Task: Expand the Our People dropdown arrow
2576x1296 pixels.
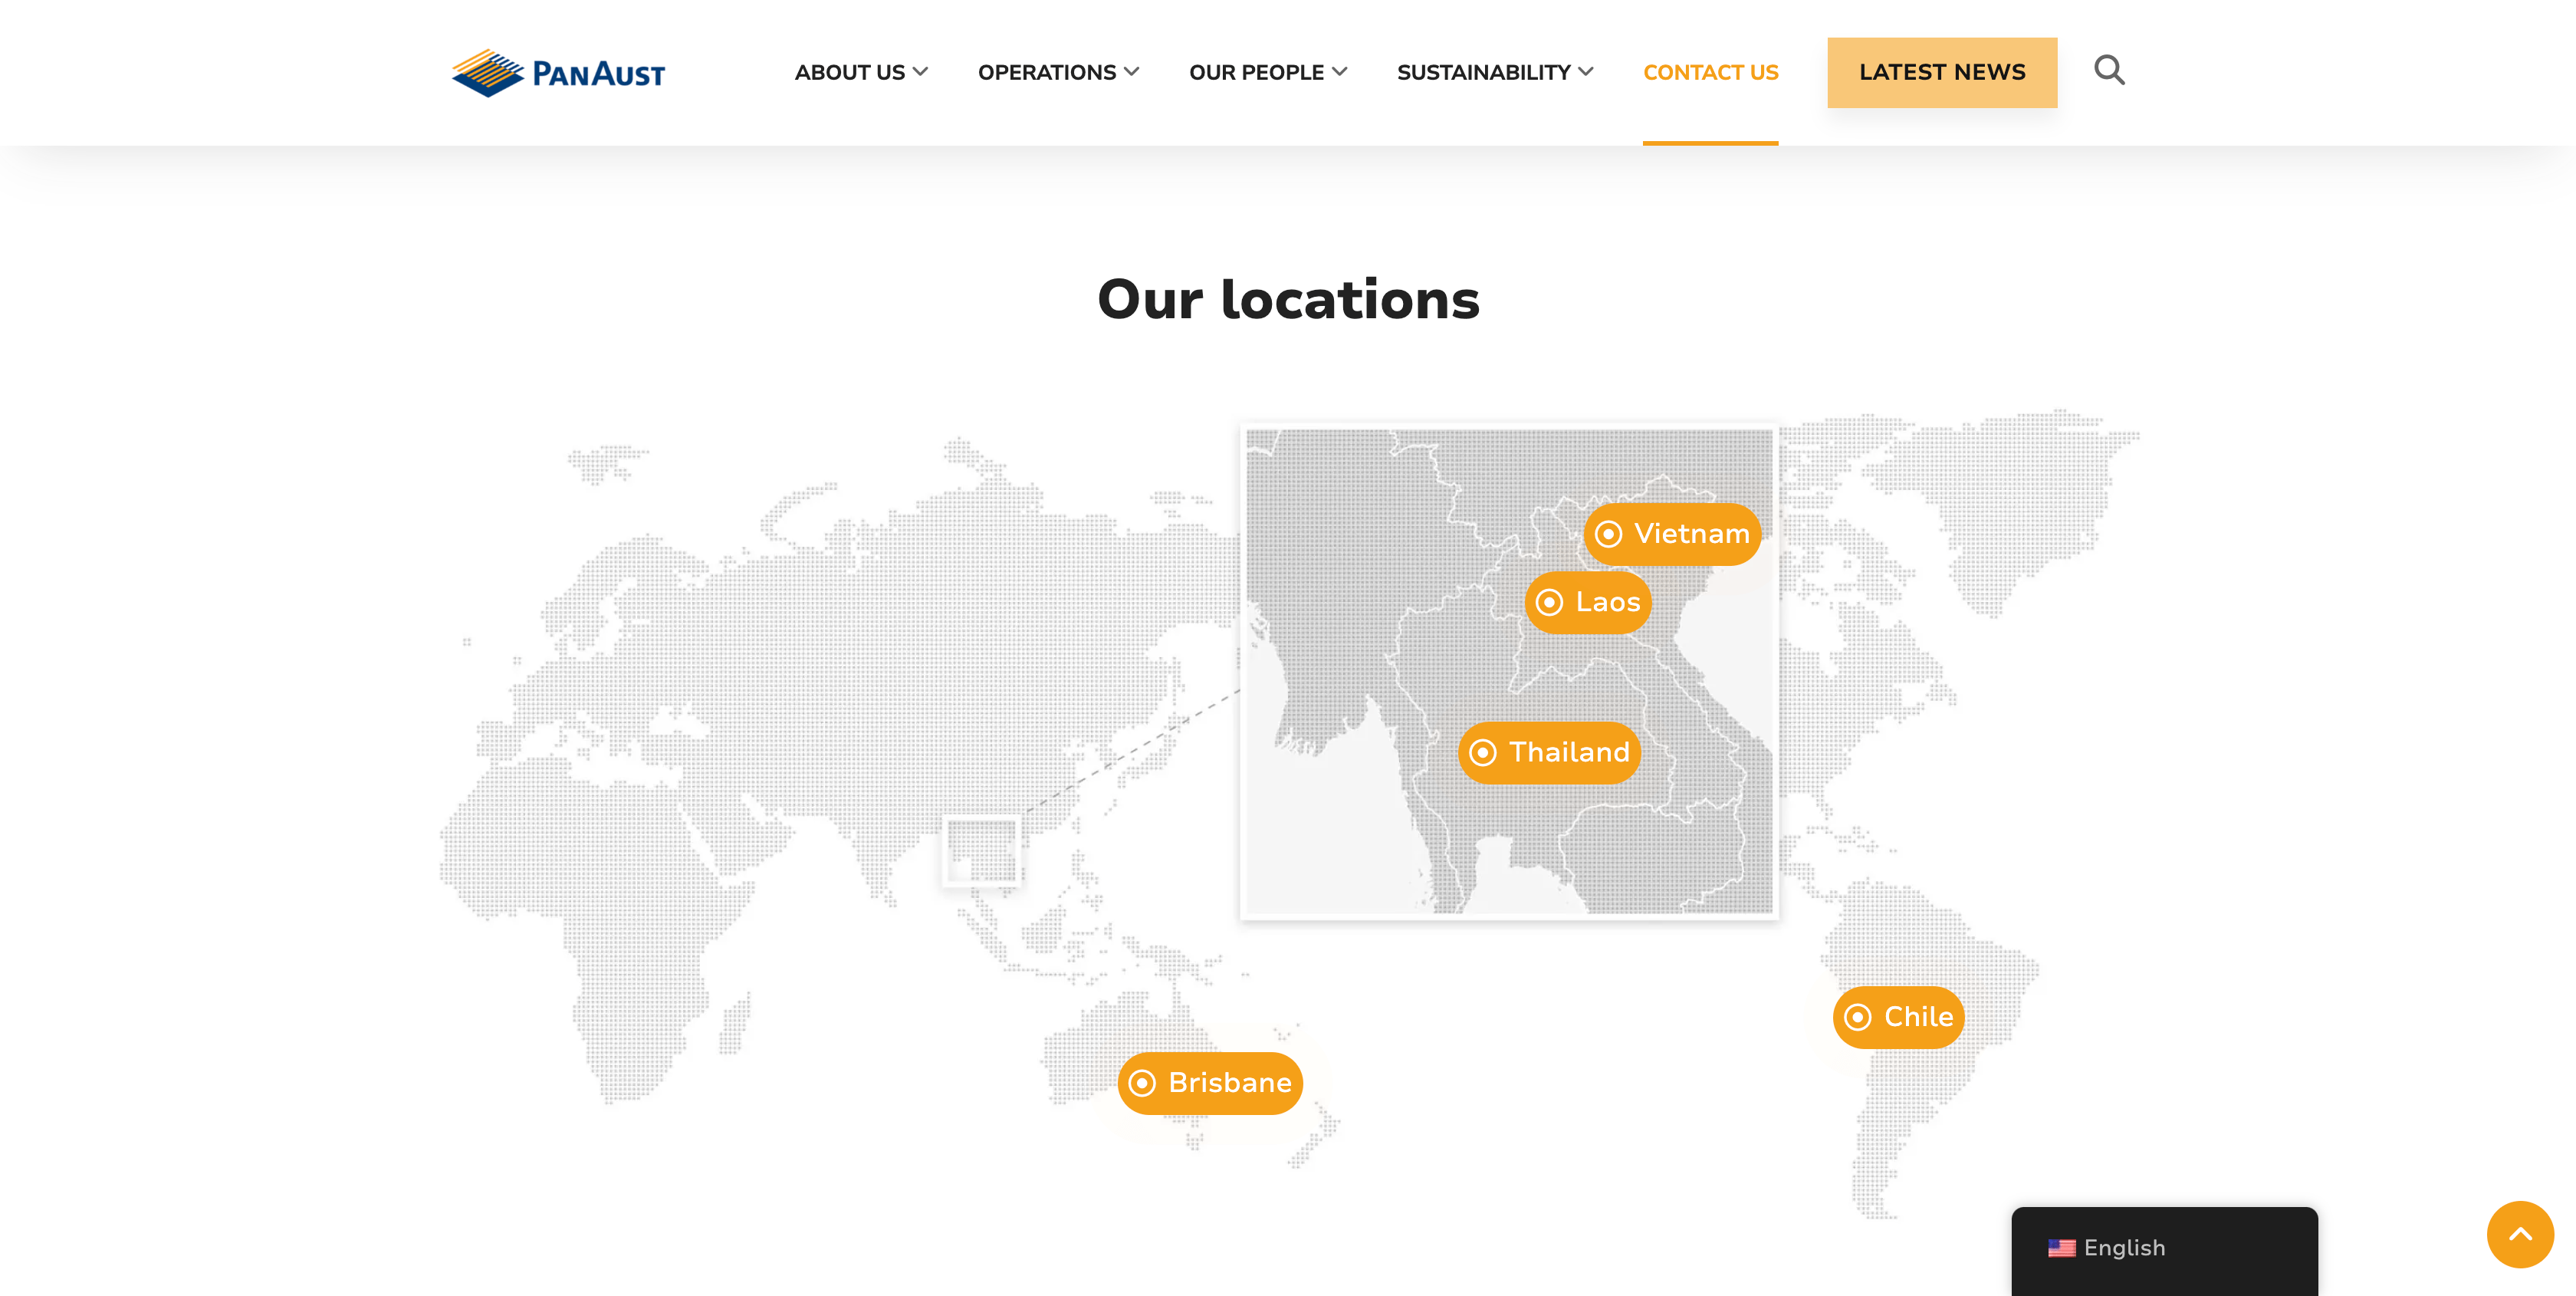Action: (x=1340, y=72)
